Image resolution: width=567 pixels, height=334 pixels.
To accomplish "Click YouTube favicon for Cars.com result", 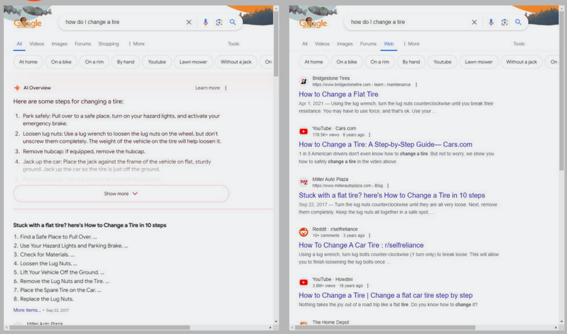I will [304, 132].
